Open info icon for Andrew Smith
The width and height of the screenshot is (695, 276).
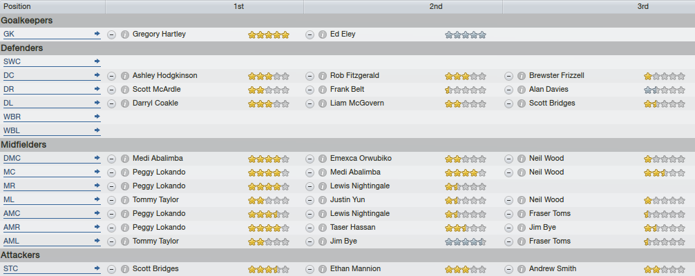522,269
